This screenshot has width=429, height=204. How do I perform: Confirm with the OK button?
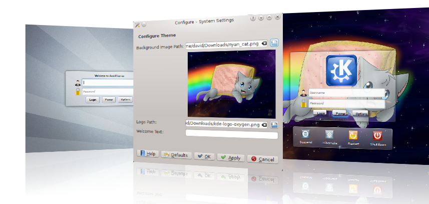click(204, 156)
